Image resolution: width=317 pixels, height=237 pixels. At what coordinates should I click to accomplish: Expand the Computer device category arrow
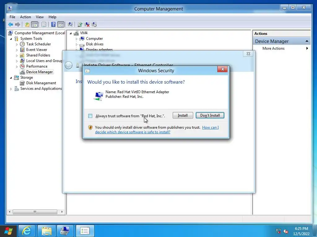coord(76,39)
